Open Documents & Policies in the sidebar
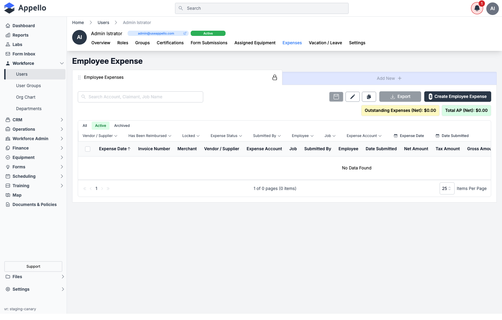 click(x=35, y=205)
